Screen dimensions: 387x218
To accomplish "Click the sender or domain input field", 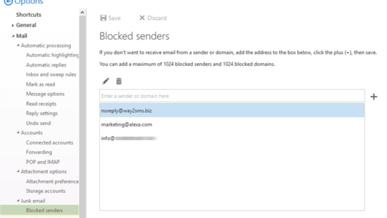I will (232, 96).
